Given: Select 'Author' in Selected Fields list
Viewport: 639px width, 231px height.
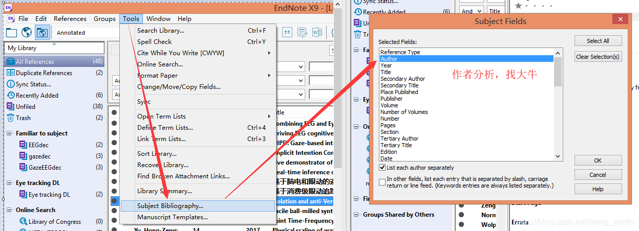Looking at the screenshot, I should click(x=466, y=59).
